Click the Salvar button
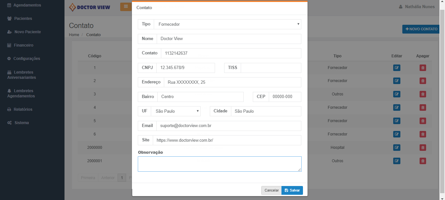 pos(292,190)
